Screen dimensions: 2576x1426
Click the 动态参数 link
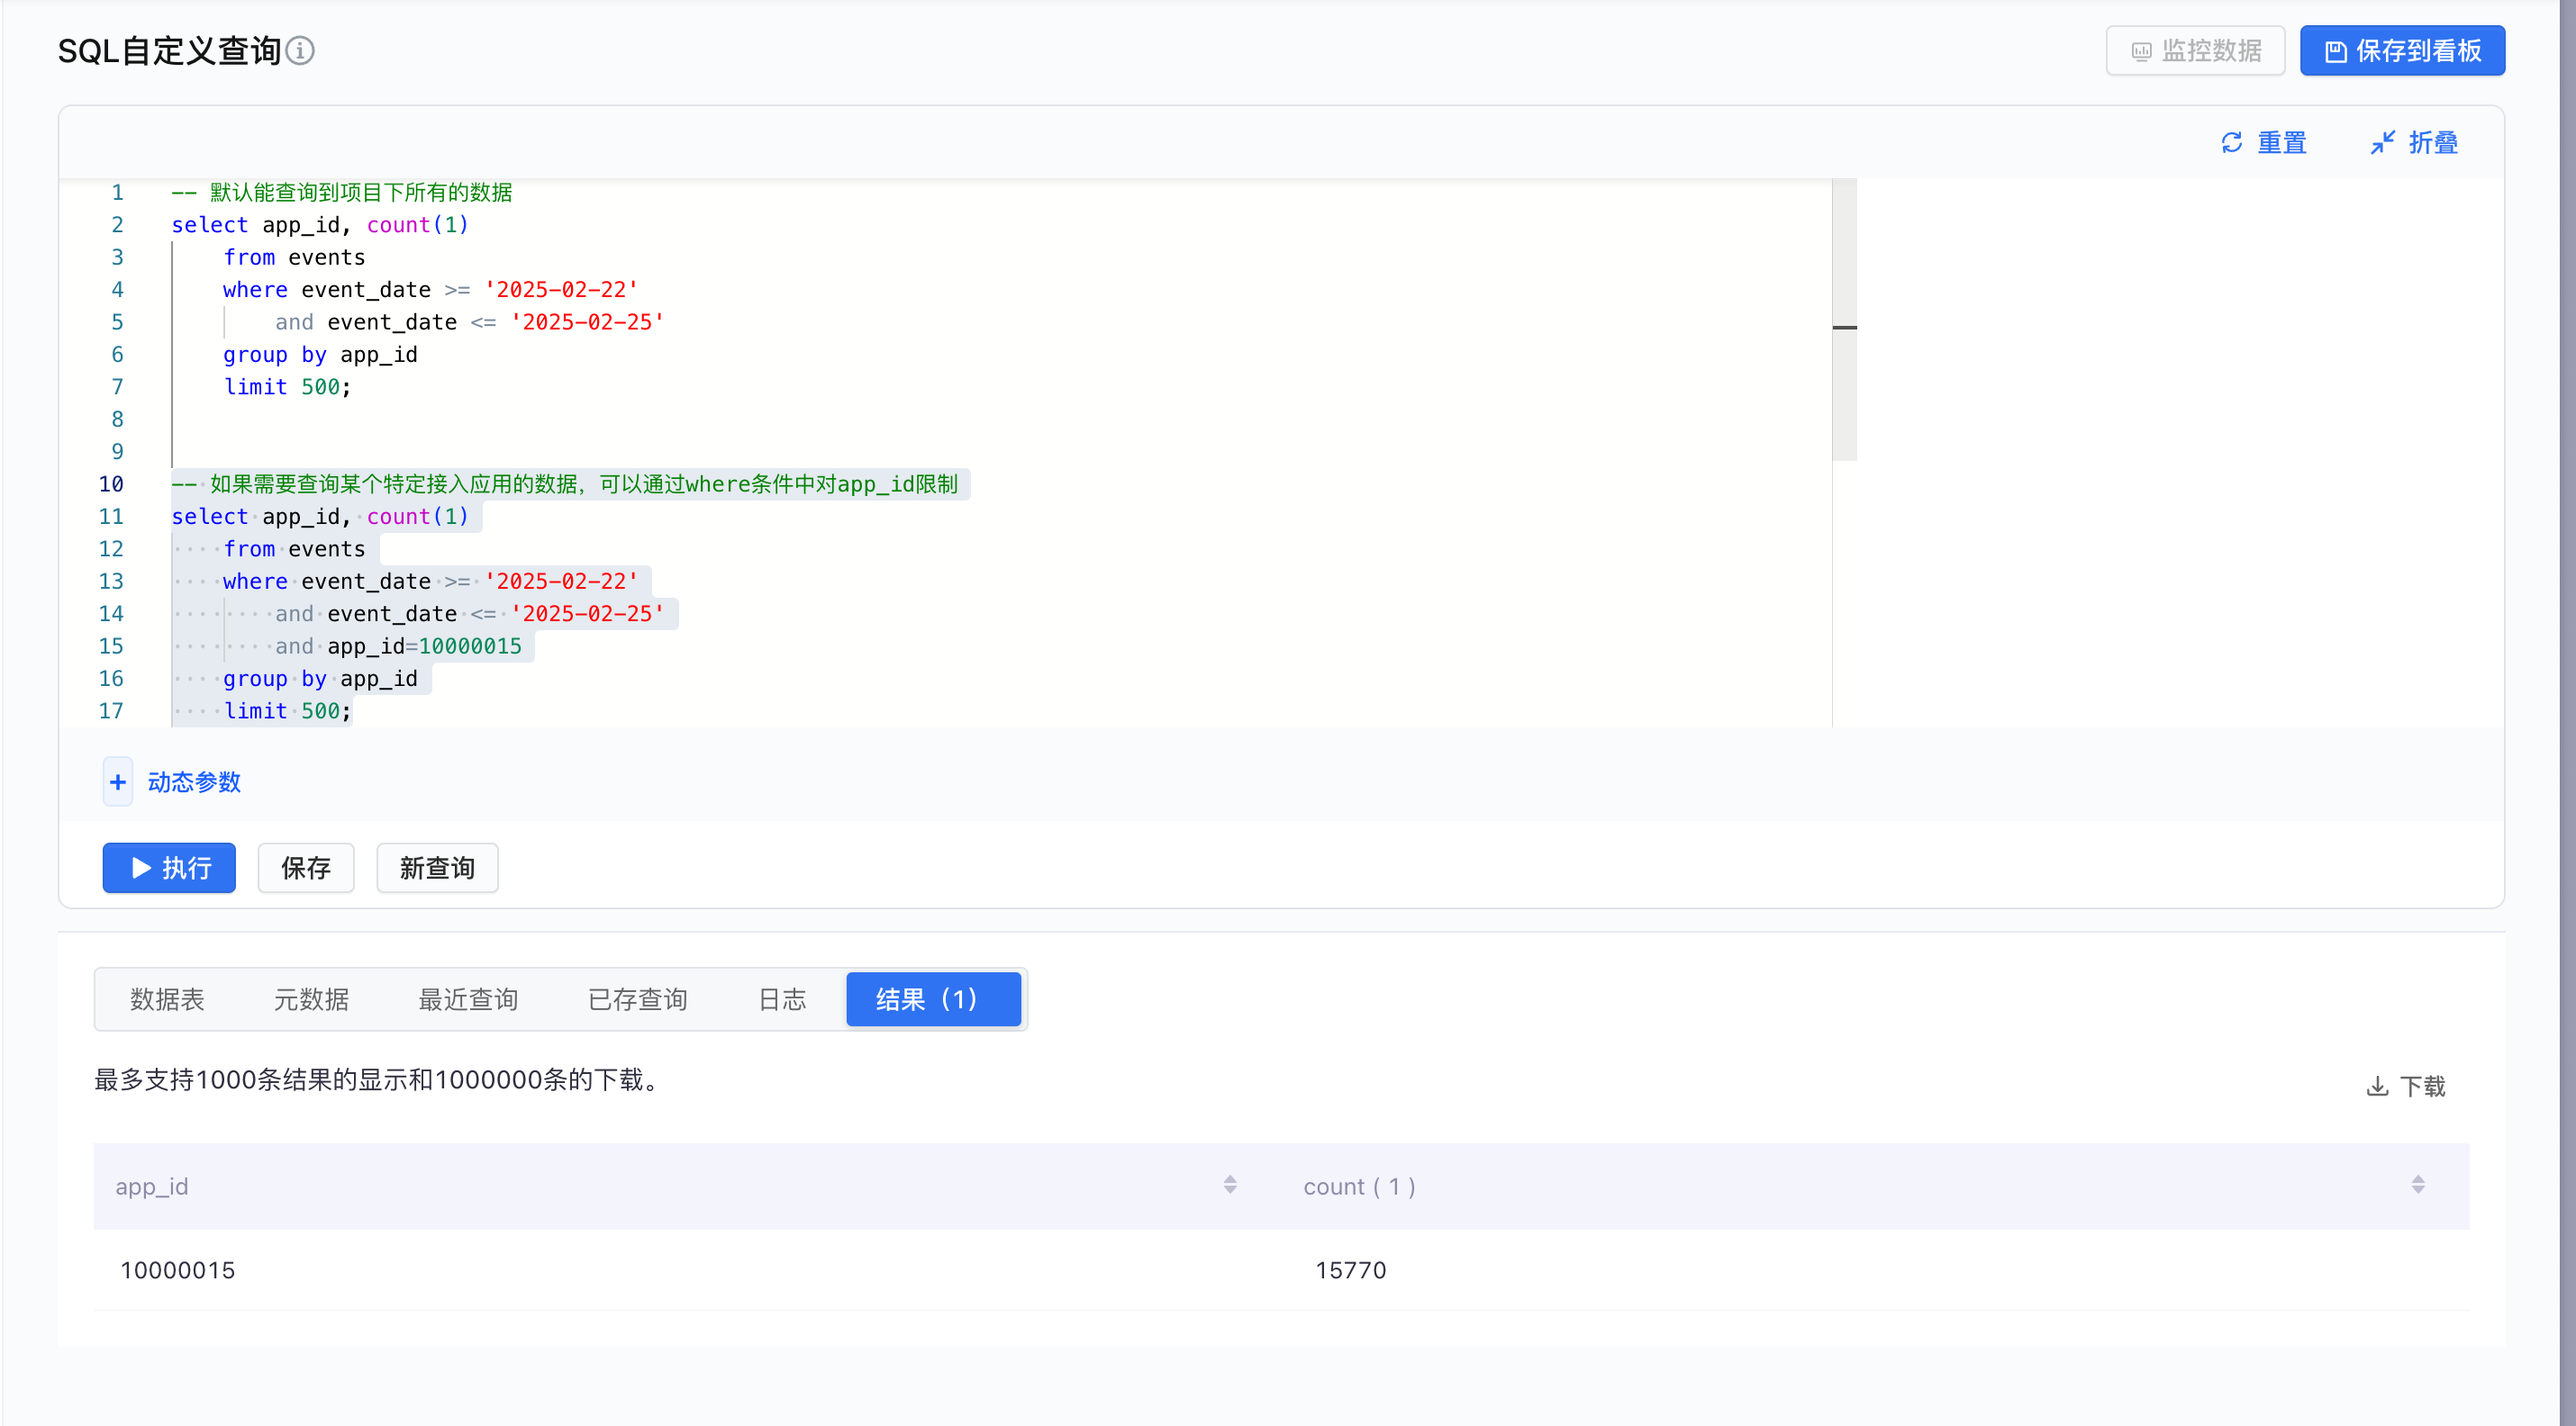point(194,782)
